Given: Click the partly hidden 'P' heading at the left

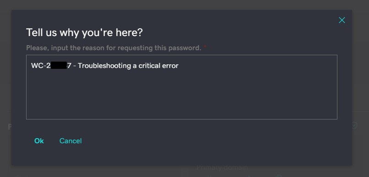Looking at the screenshot, I should coord(10,127).
